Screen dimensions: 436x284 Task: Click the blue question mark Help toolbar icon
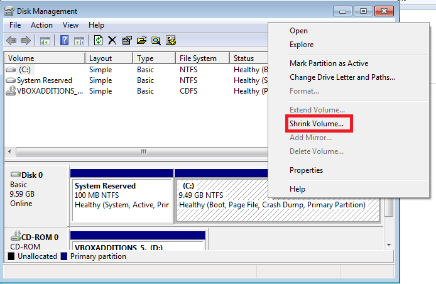[x=64, y=41]
